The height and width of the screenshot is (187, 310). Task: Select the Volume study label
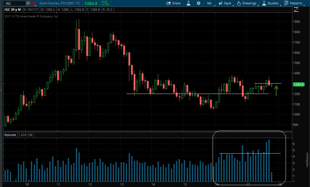coord(10,135)
